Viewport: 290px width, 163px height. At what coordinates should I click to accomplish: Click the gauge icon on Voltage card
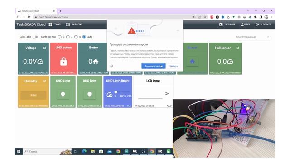coord(40,62)
